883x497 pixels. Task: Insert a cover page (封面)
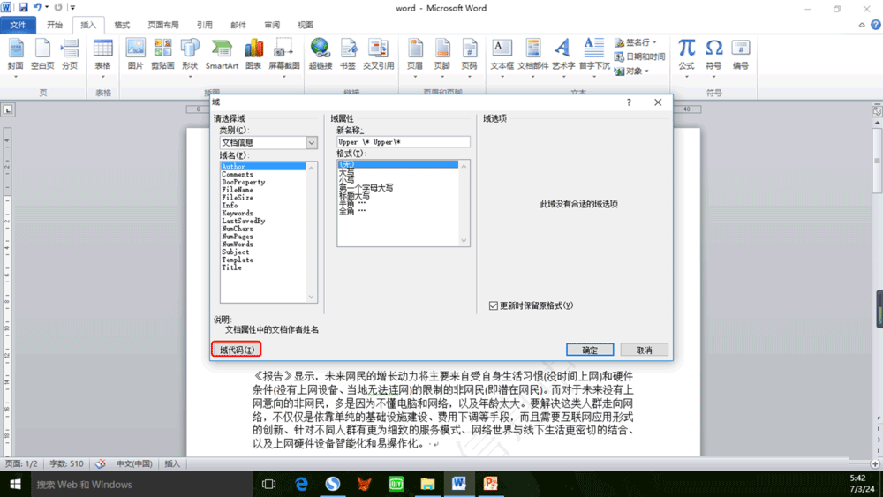[16, 55]
